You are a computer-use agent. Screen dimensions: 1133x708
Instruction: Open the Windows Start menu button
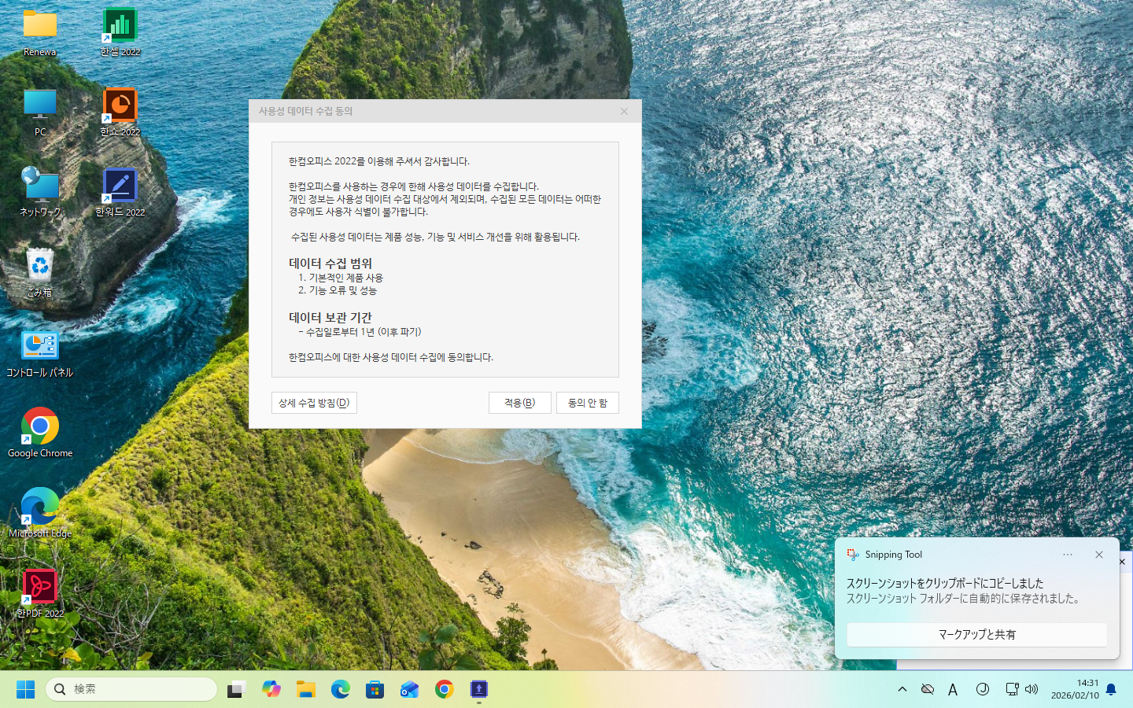[x=25, y=689]
